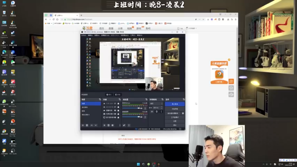
Task: Select highlighted scene in Scenes list
Action: [x=91, y=104]
